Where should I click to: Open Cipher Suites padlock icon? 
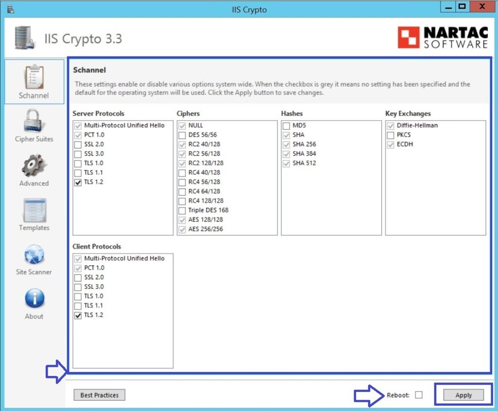[x=34, y=121]
